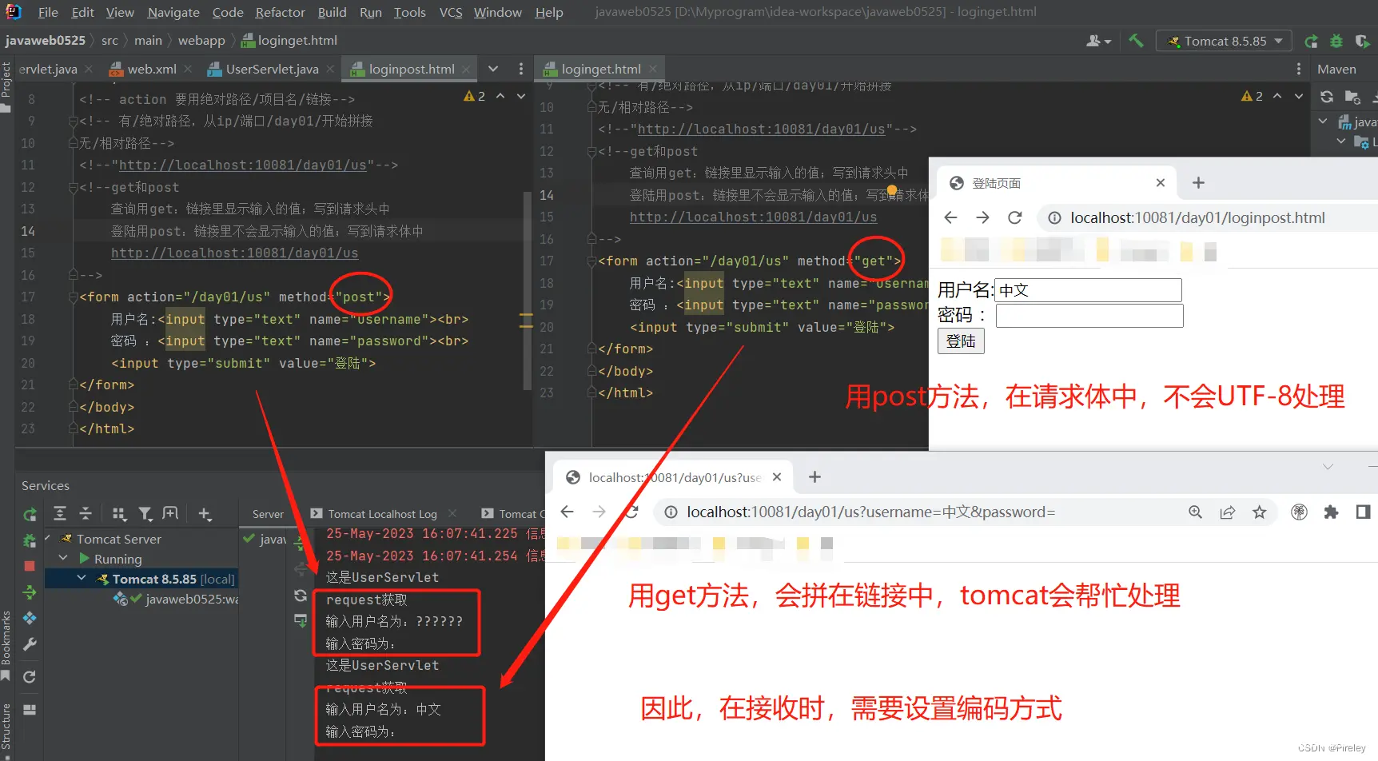The height and width of the screenshot is (761, 1378).
Task: Click the Artifacts icon in Services sidebar
Action: point(30,618)
